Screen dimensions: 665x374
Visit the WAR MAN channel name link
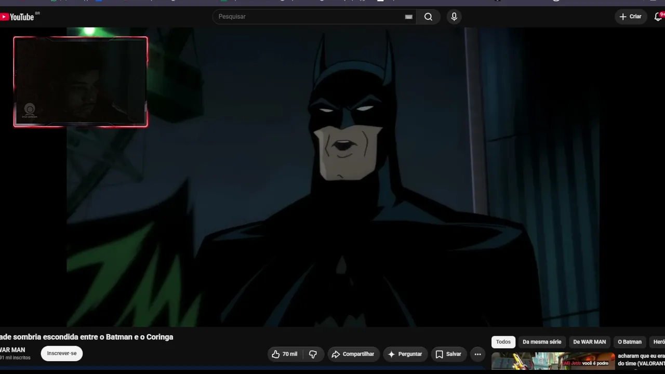pyautogui.click(x=12, y=350)
